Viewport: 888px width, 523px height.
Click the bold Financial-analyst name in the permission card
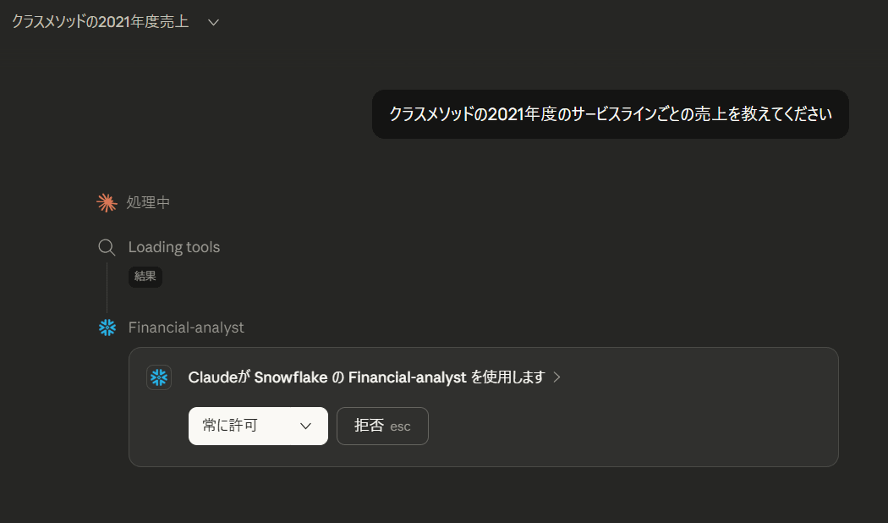click(407, 377)
